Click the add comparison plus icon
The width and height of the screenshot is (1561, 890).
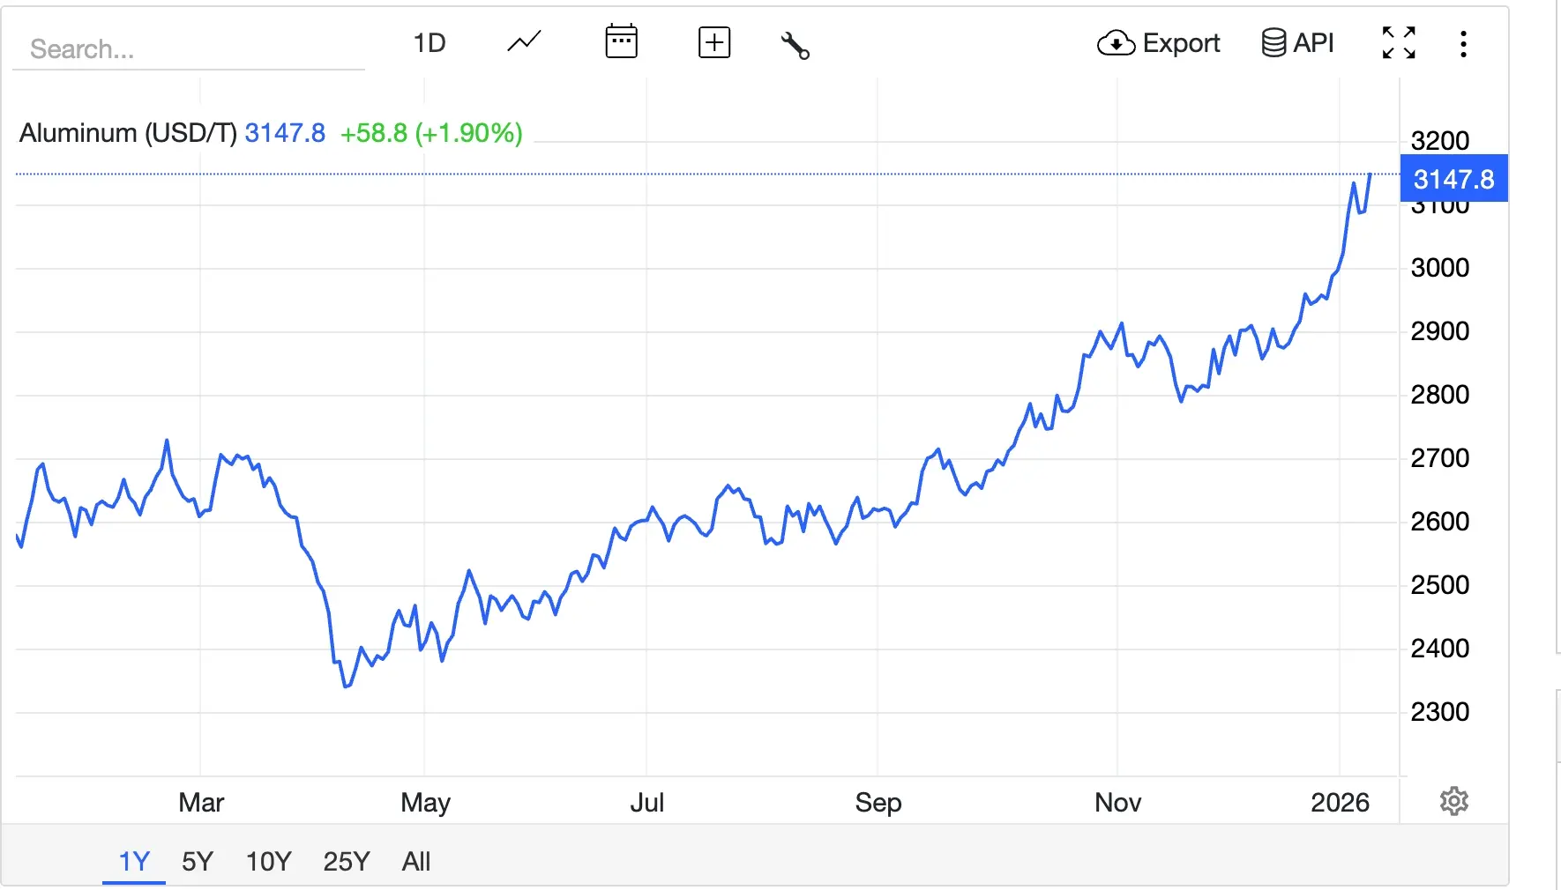714,41
